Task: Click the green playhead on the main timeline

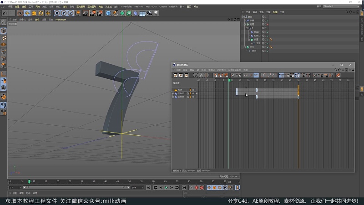Action: (x=29, y=181)
